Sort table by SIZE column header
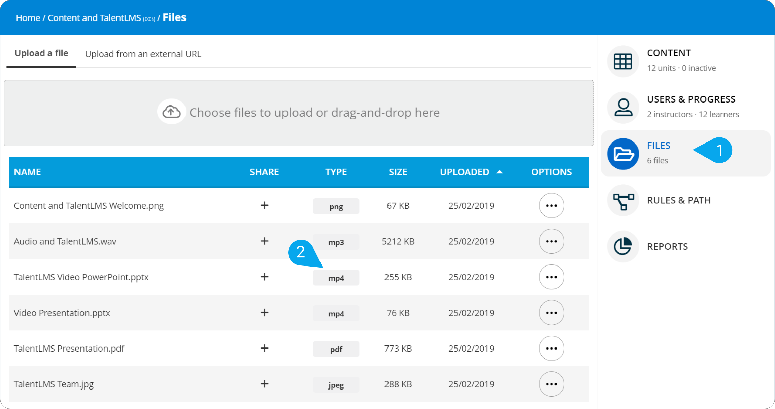Screen dimensions: 775x409 pos(398,172)
